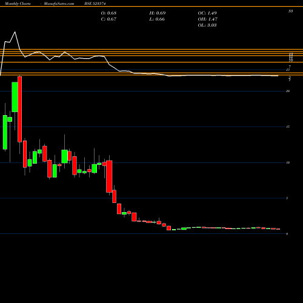
Task: Click the 'MunafaSutra.com' label
Action: [x=59, y=4]
